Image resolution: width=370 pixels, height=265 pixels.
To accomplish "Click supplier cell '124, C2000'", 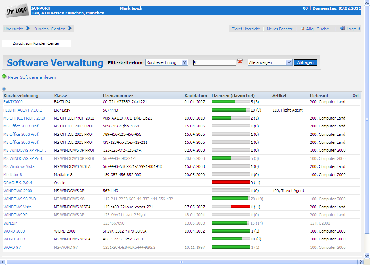I will tap(320, 223).
